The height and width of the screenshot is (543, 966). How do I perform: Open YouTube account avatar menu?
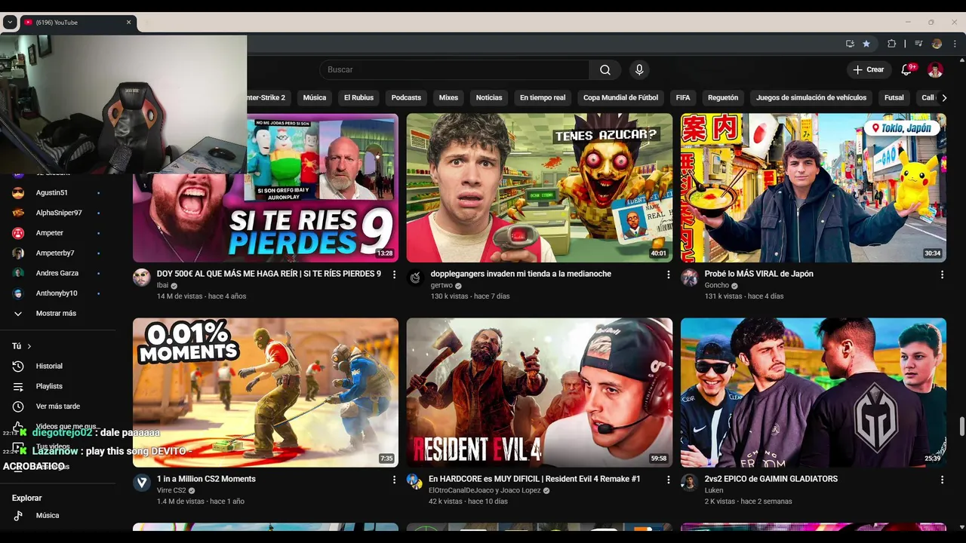click(935, 69)
